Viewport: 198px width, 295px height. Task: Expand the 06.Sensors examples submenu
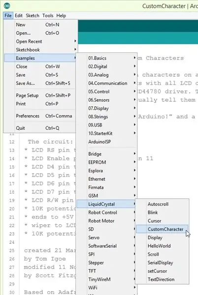pos(106,100)
